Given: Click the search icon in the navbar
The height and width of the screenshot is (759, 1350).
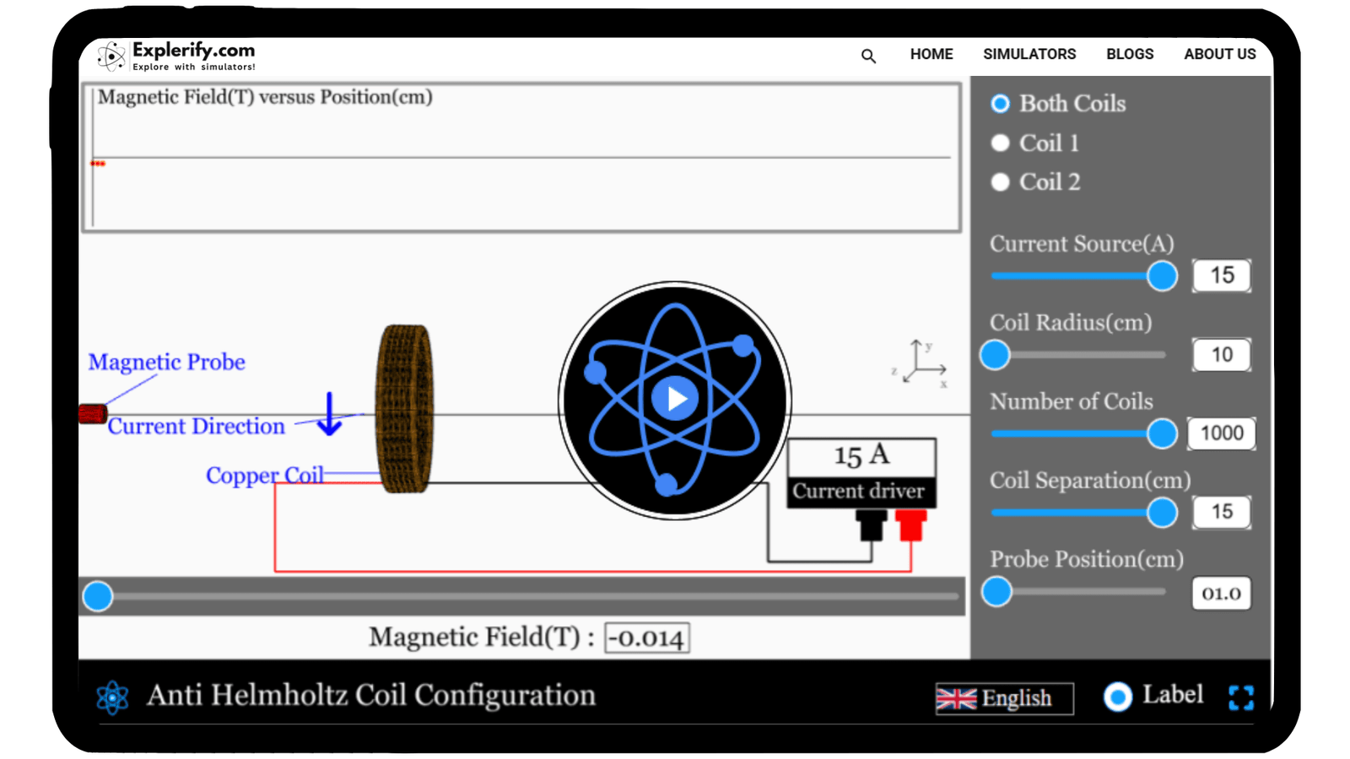Looking at the screenshot, I should pos(868,55).
